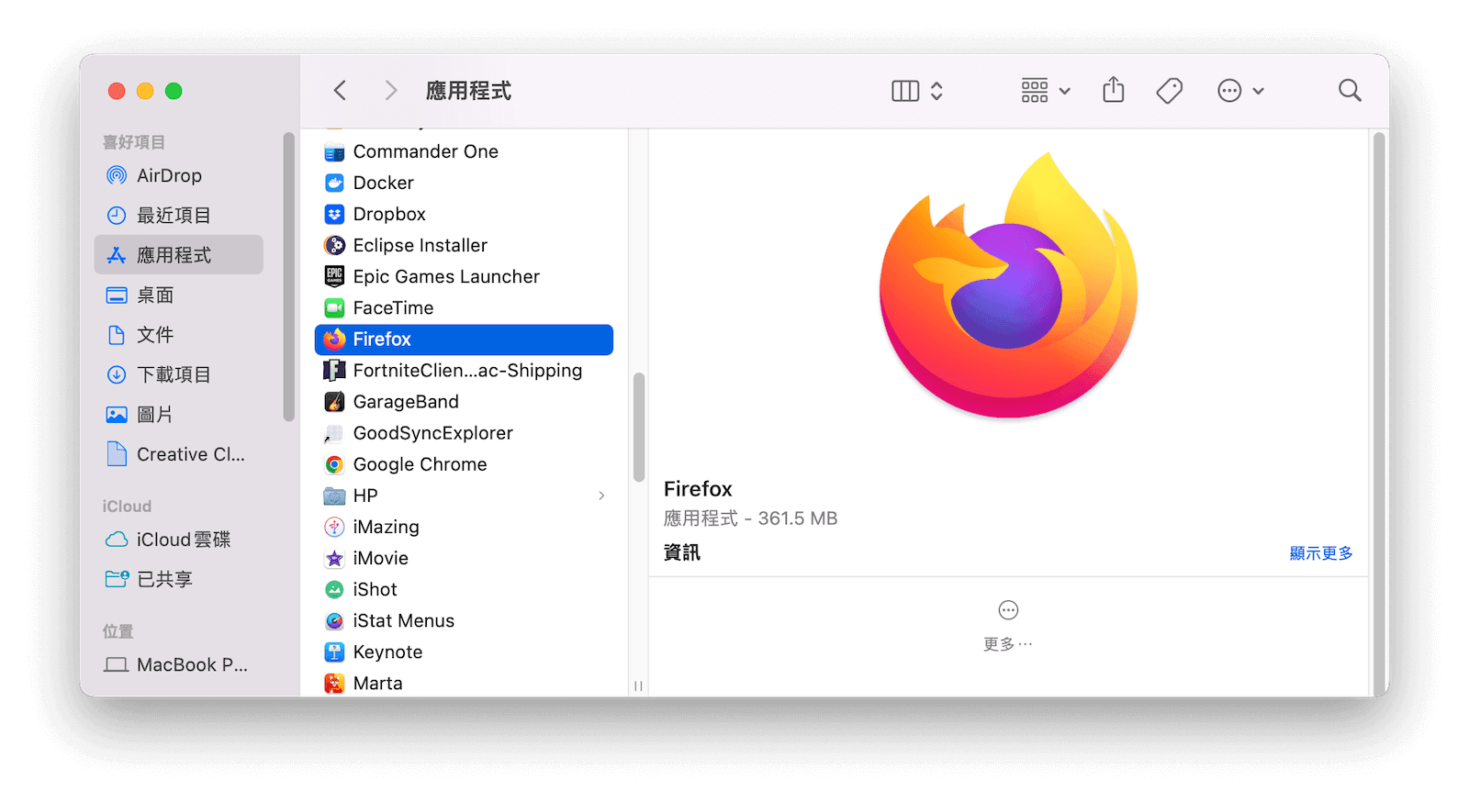Select the text "Eclipse Installer"

click(421, 245)
